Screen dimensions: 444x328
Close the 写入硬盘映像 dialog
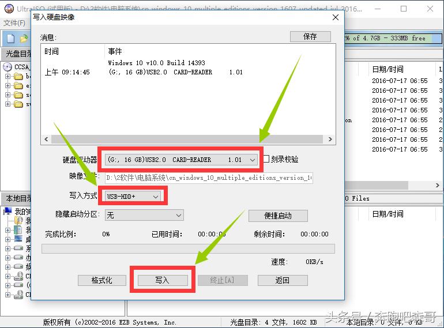[x=336, y=17]
